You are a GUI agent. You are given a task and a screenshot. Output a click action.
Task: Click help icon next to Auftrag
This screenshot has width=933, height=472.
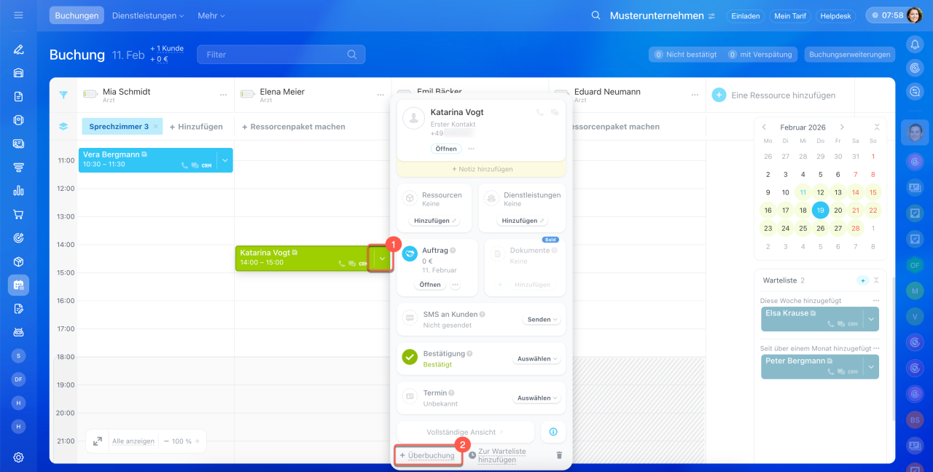tap(453, 251)
